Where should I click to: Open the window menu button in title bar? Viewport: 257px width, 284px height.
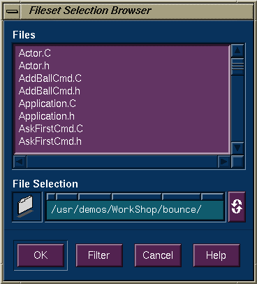12,11
